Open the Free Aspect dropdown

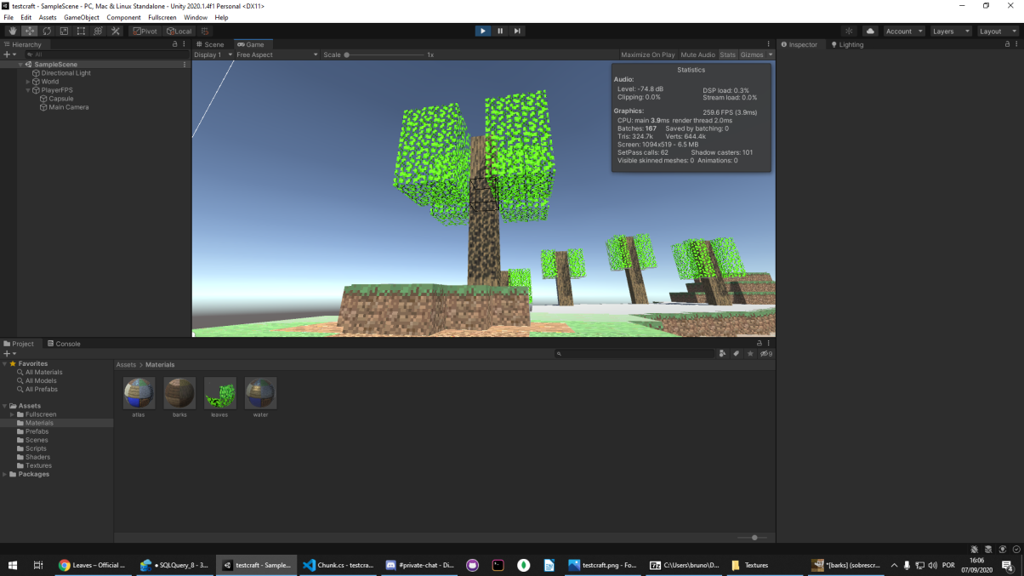277,54
